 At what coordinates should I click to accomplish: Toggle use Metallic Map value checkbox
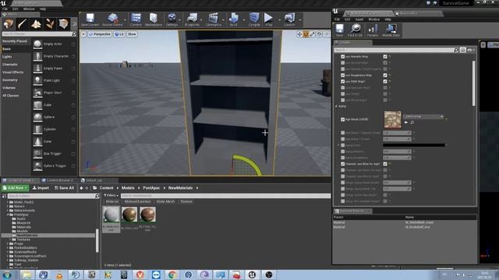[385, 57]
